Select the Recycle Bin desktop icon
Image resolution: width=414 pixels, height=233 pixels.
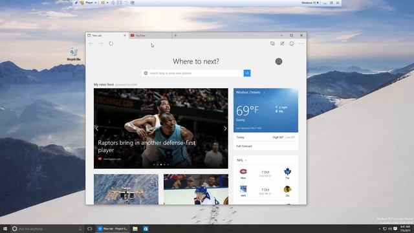[73, 54]
